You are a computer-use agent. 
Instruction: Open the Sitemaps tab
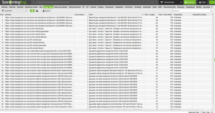[181, 7]
